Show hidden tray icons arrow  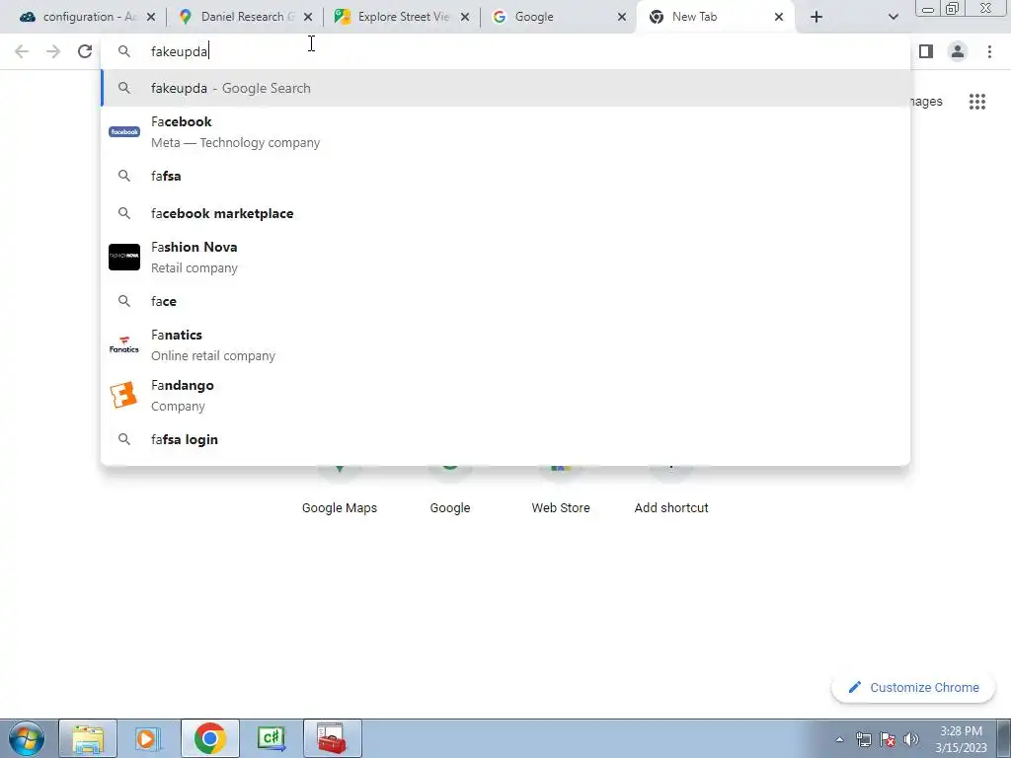(839, 739)
